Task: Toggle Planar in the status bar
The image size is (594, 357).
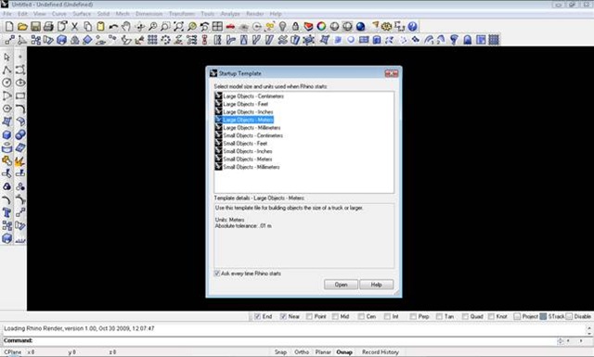Action: click(323, 352)
